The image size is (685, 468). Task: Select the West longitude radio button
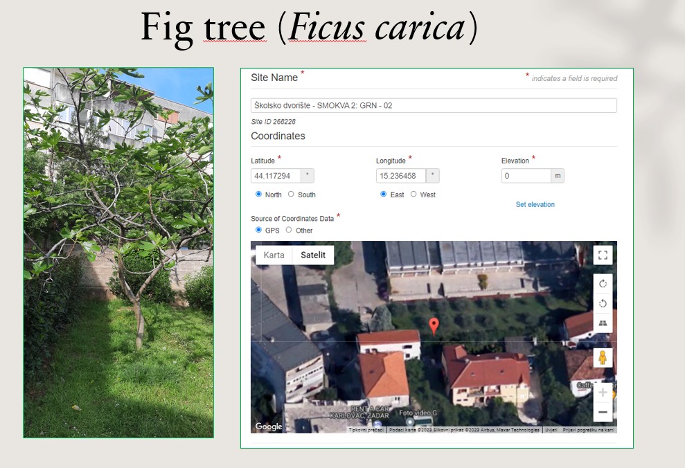tap(413, 195)
